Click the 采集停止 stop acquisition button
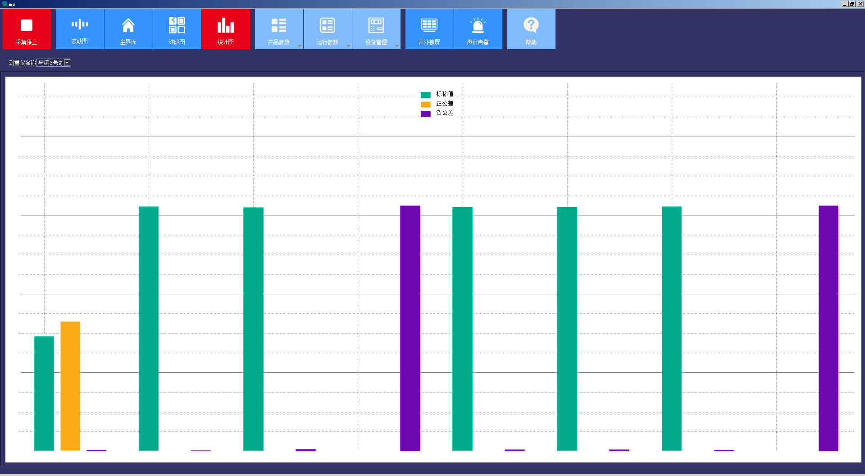 click(27, 29)
